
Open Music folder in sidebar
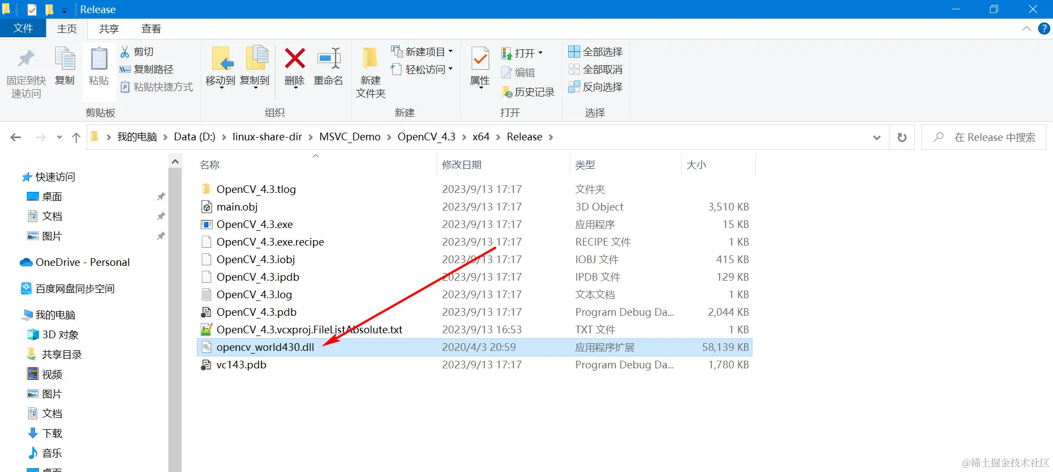click(x=45, y=453)
